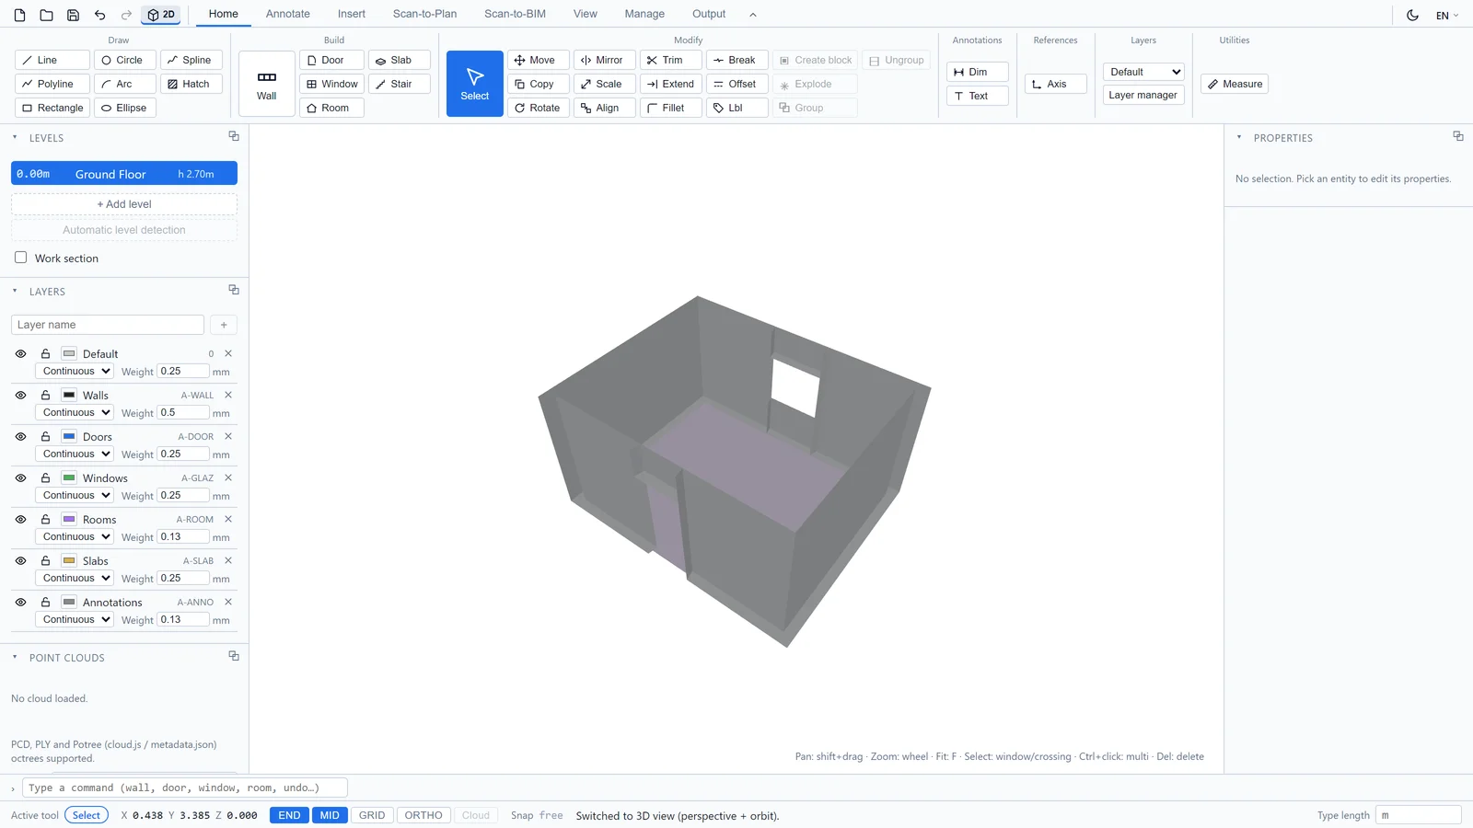The height and width of the screenshot is (828, 1473).
Task: Hide the Windows layer with eye icon
Action: point(20,477)
